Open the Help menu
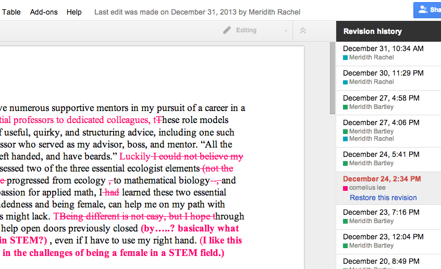Screen dimensions: 441x269 [74, 11]
